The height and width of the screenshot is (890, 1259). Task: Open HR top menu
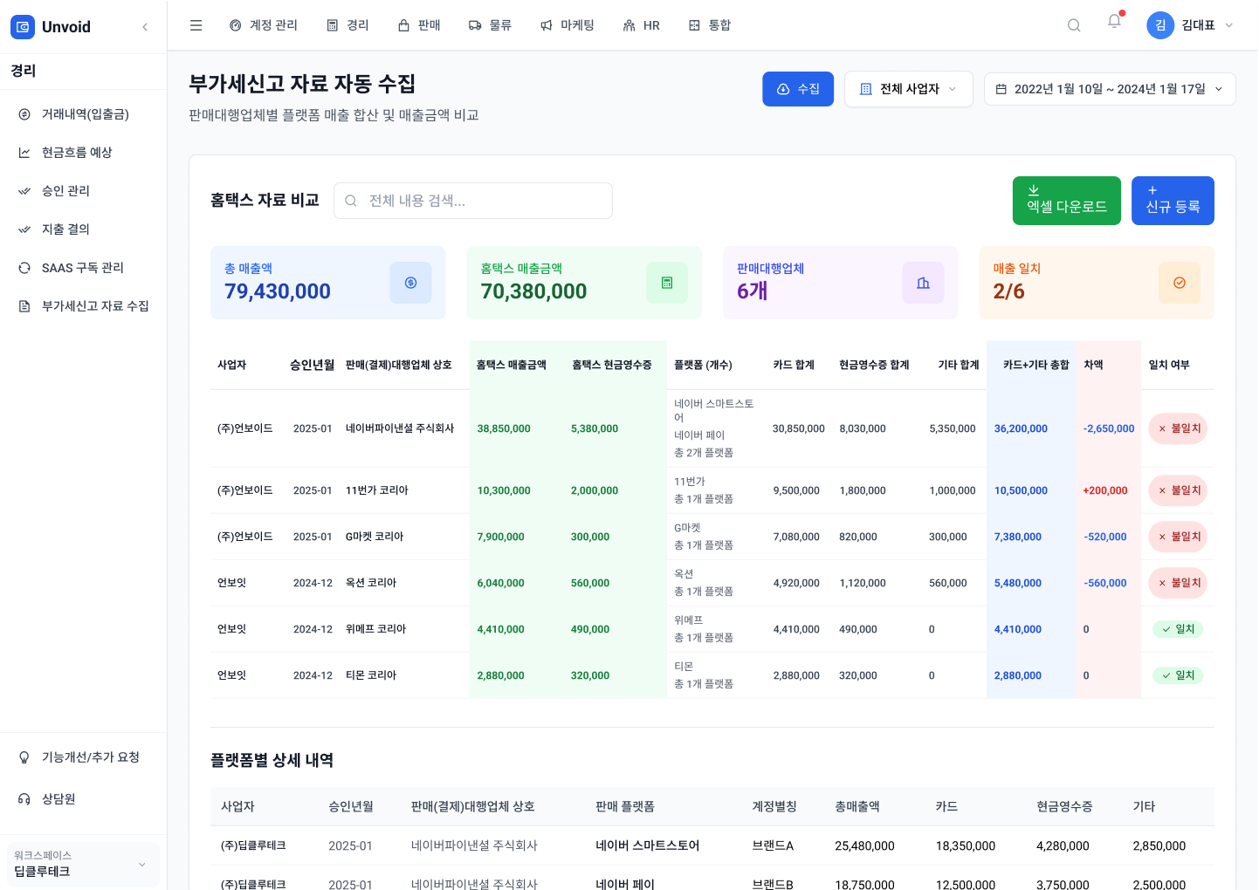(x=642, y=25)
